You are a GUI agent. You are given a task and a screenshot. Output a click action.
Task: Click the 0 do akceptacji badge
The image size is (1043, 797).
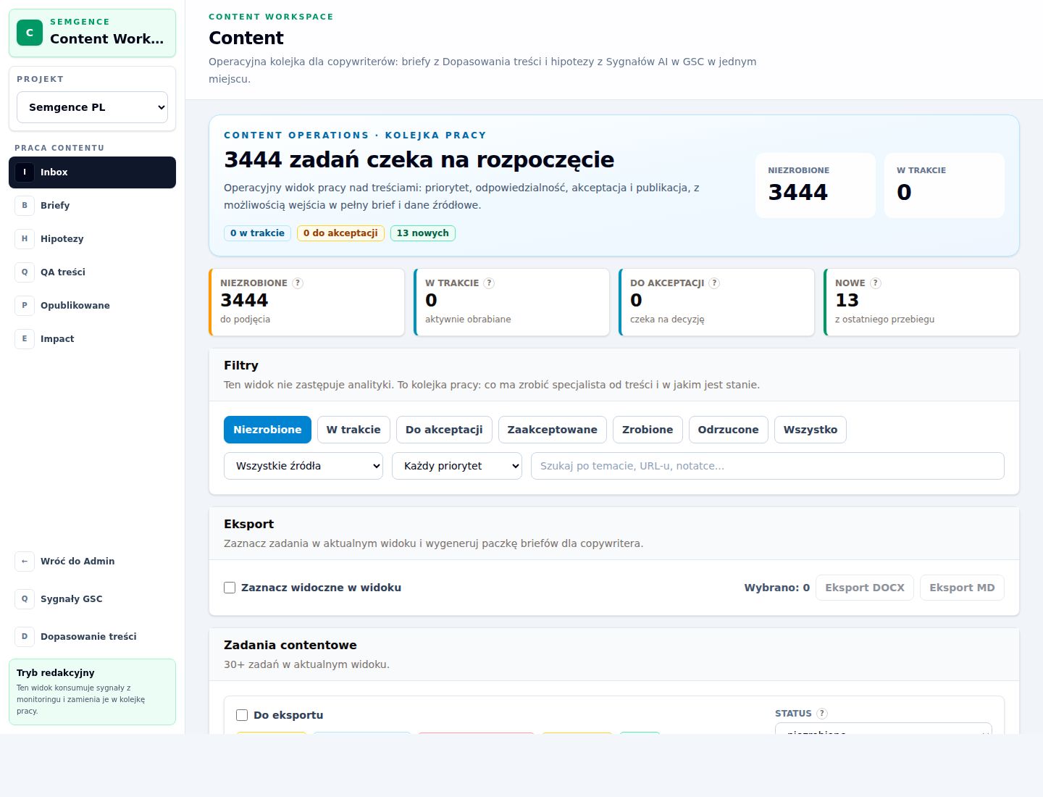[340, 233]
